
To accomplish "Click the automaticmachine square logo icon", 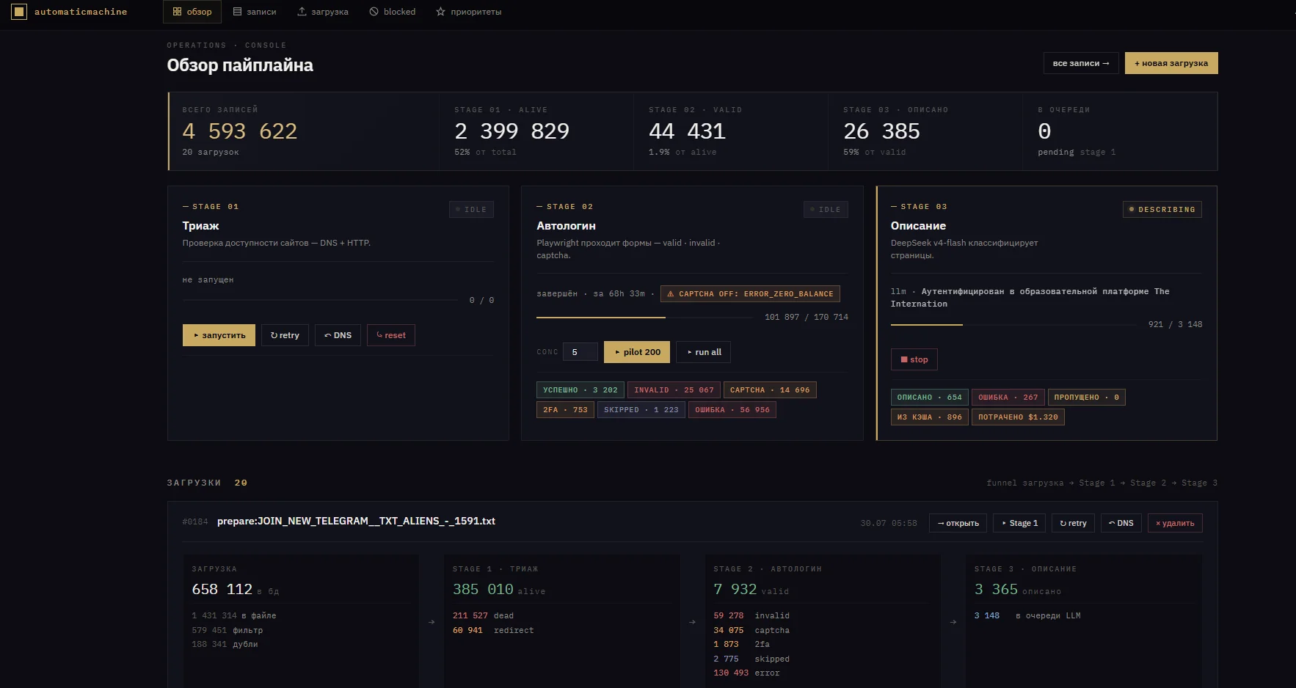I will pyautogui.click(x=19, y=12).
